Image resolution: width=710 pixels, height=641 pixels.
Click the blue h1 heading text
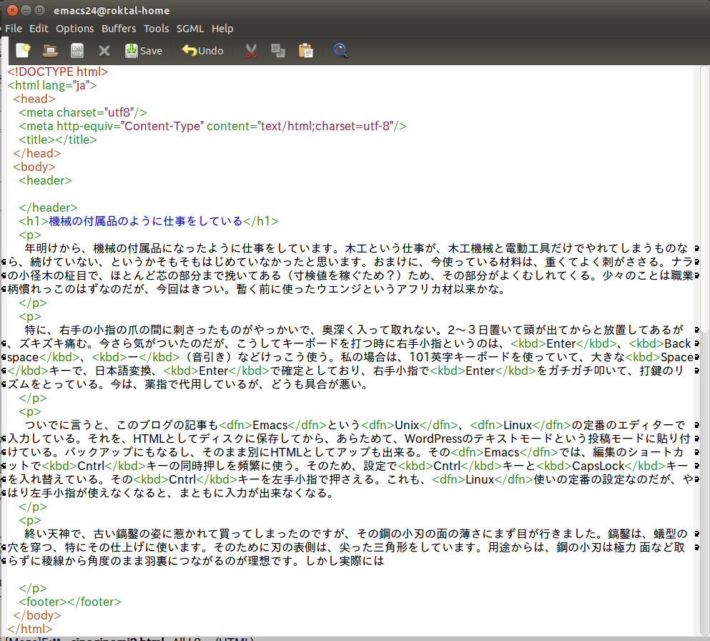tap(146, 221)
